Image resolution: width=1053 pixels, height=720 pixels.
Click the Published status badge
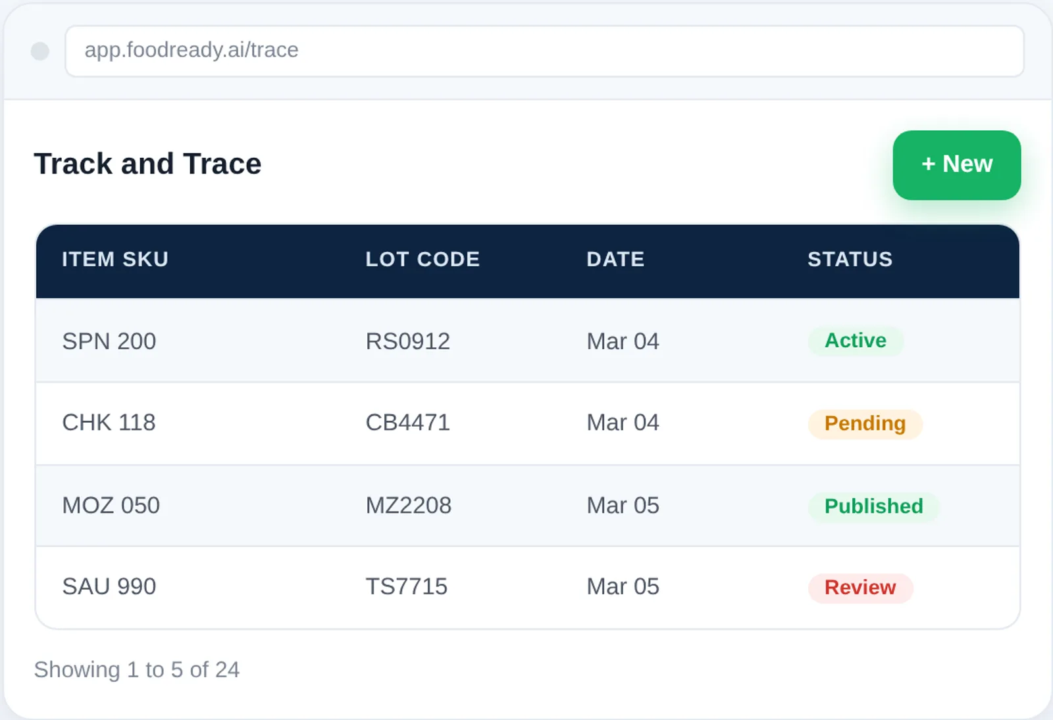[874, 506]
